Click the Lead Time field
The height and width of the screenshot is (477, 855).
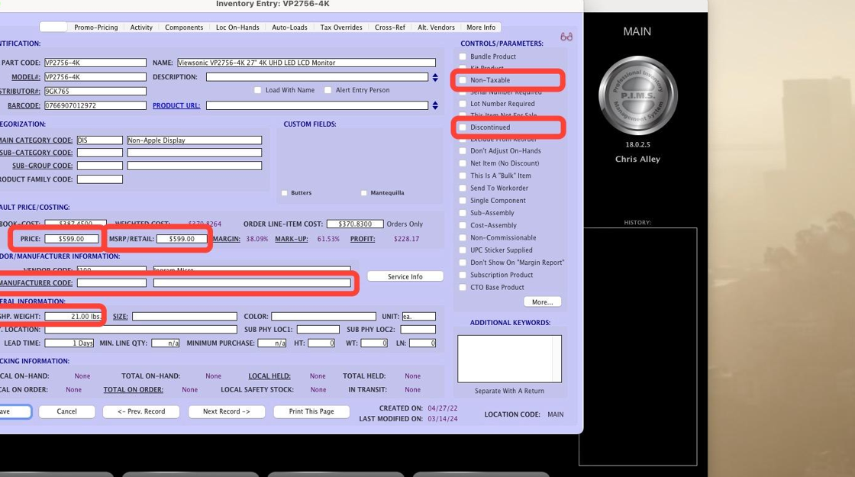[69, 343]
